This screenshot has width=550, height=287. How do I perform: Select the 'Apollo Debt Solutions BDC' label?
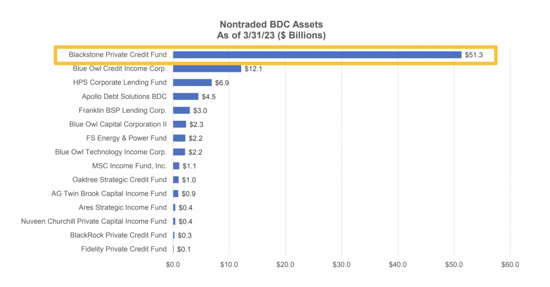124,97
